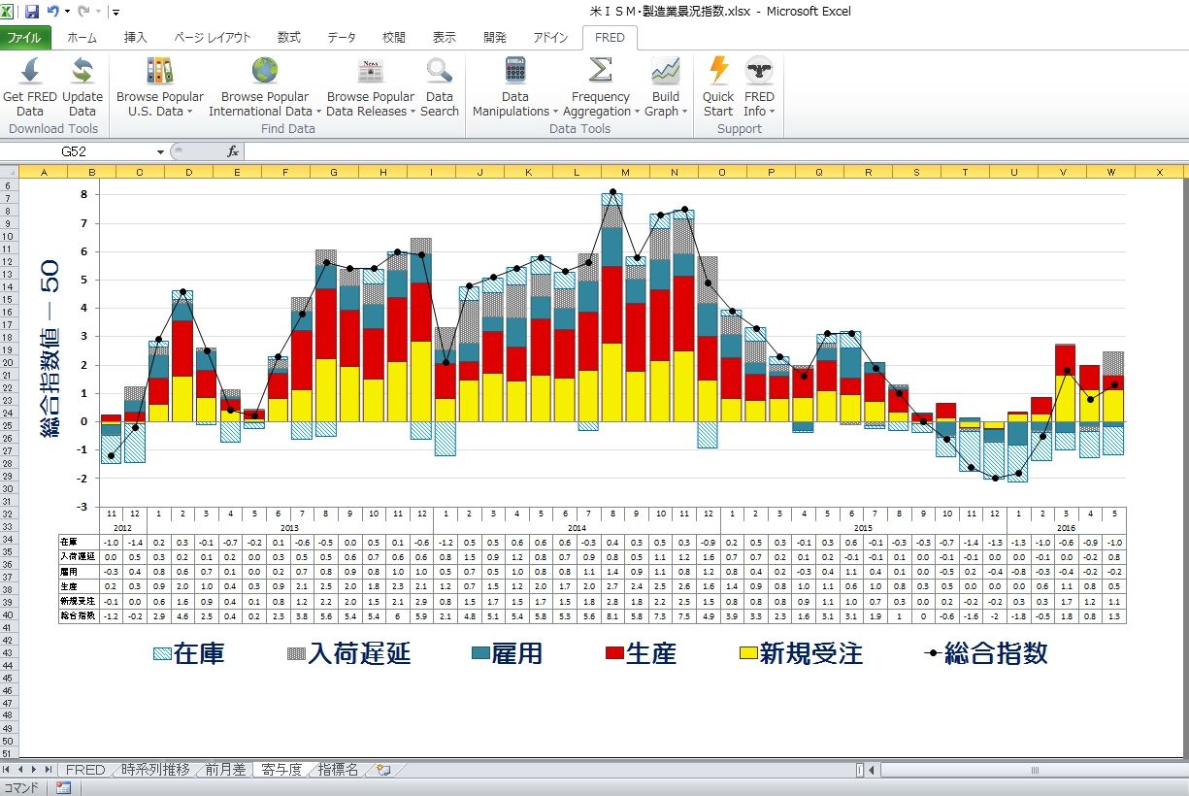The height and width of the screenshot is (796, 1189).
Task: Select 生産 legend entry in chart
Action: click(641, 653)
